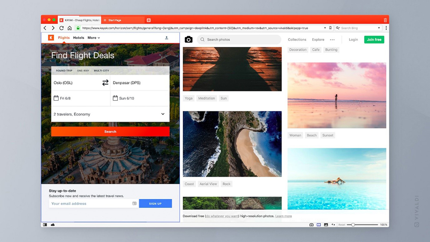Viewport: 430px width, 242px height.
Task: Open a new tab with plus icon
Action: point(149,20)
